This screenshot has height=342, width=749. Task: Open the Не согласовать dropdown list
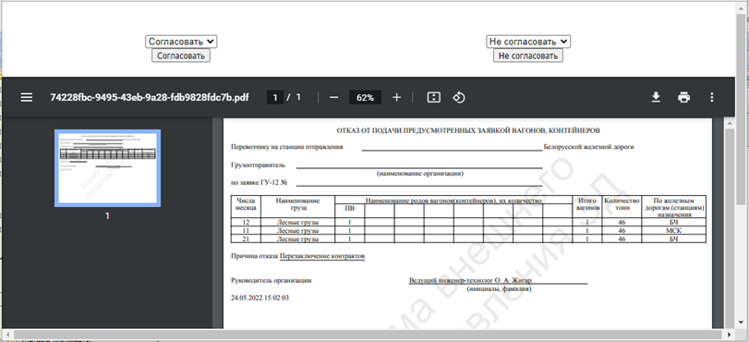(x=528, y=42)
